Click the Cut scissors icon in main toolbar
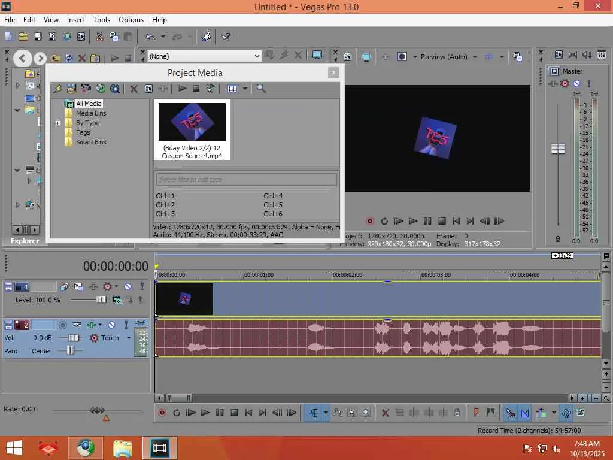This screenshot has height=460, width=613. 99,37
